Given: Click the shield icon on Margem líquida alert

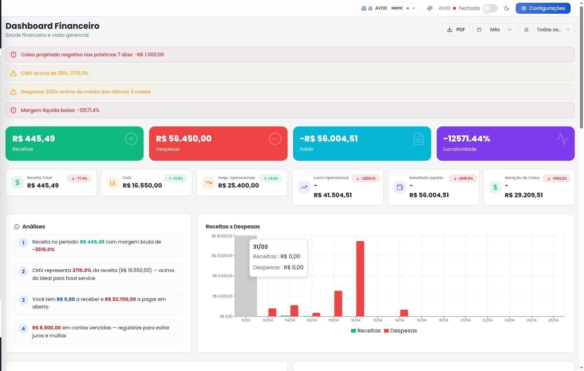Looking at the screenshot, I should [13, 110].
